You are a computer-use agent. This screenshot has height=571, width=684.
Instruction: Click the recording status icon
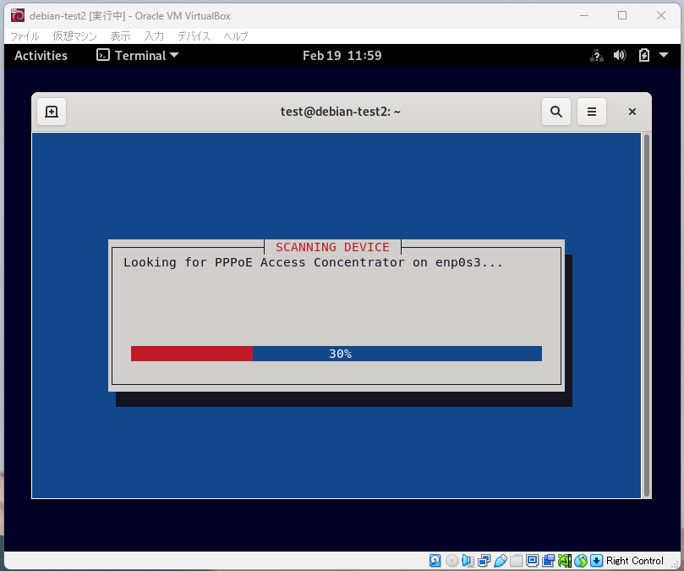[549, 561]
